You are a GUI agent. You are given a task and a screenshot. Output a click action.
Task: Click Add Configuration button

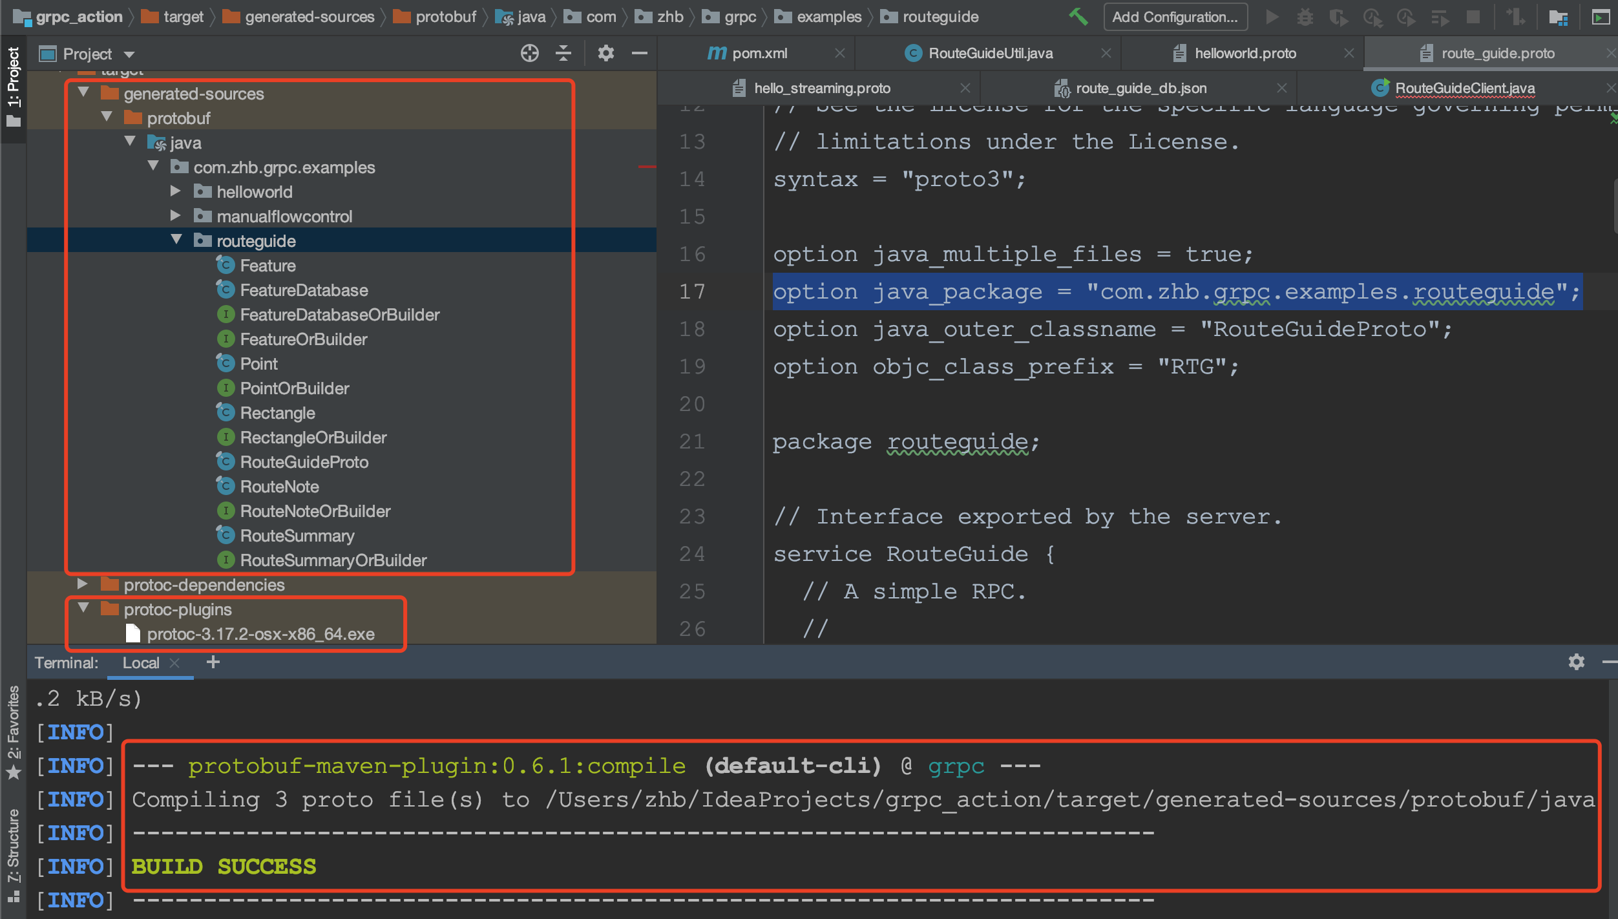click(1175, 17)
